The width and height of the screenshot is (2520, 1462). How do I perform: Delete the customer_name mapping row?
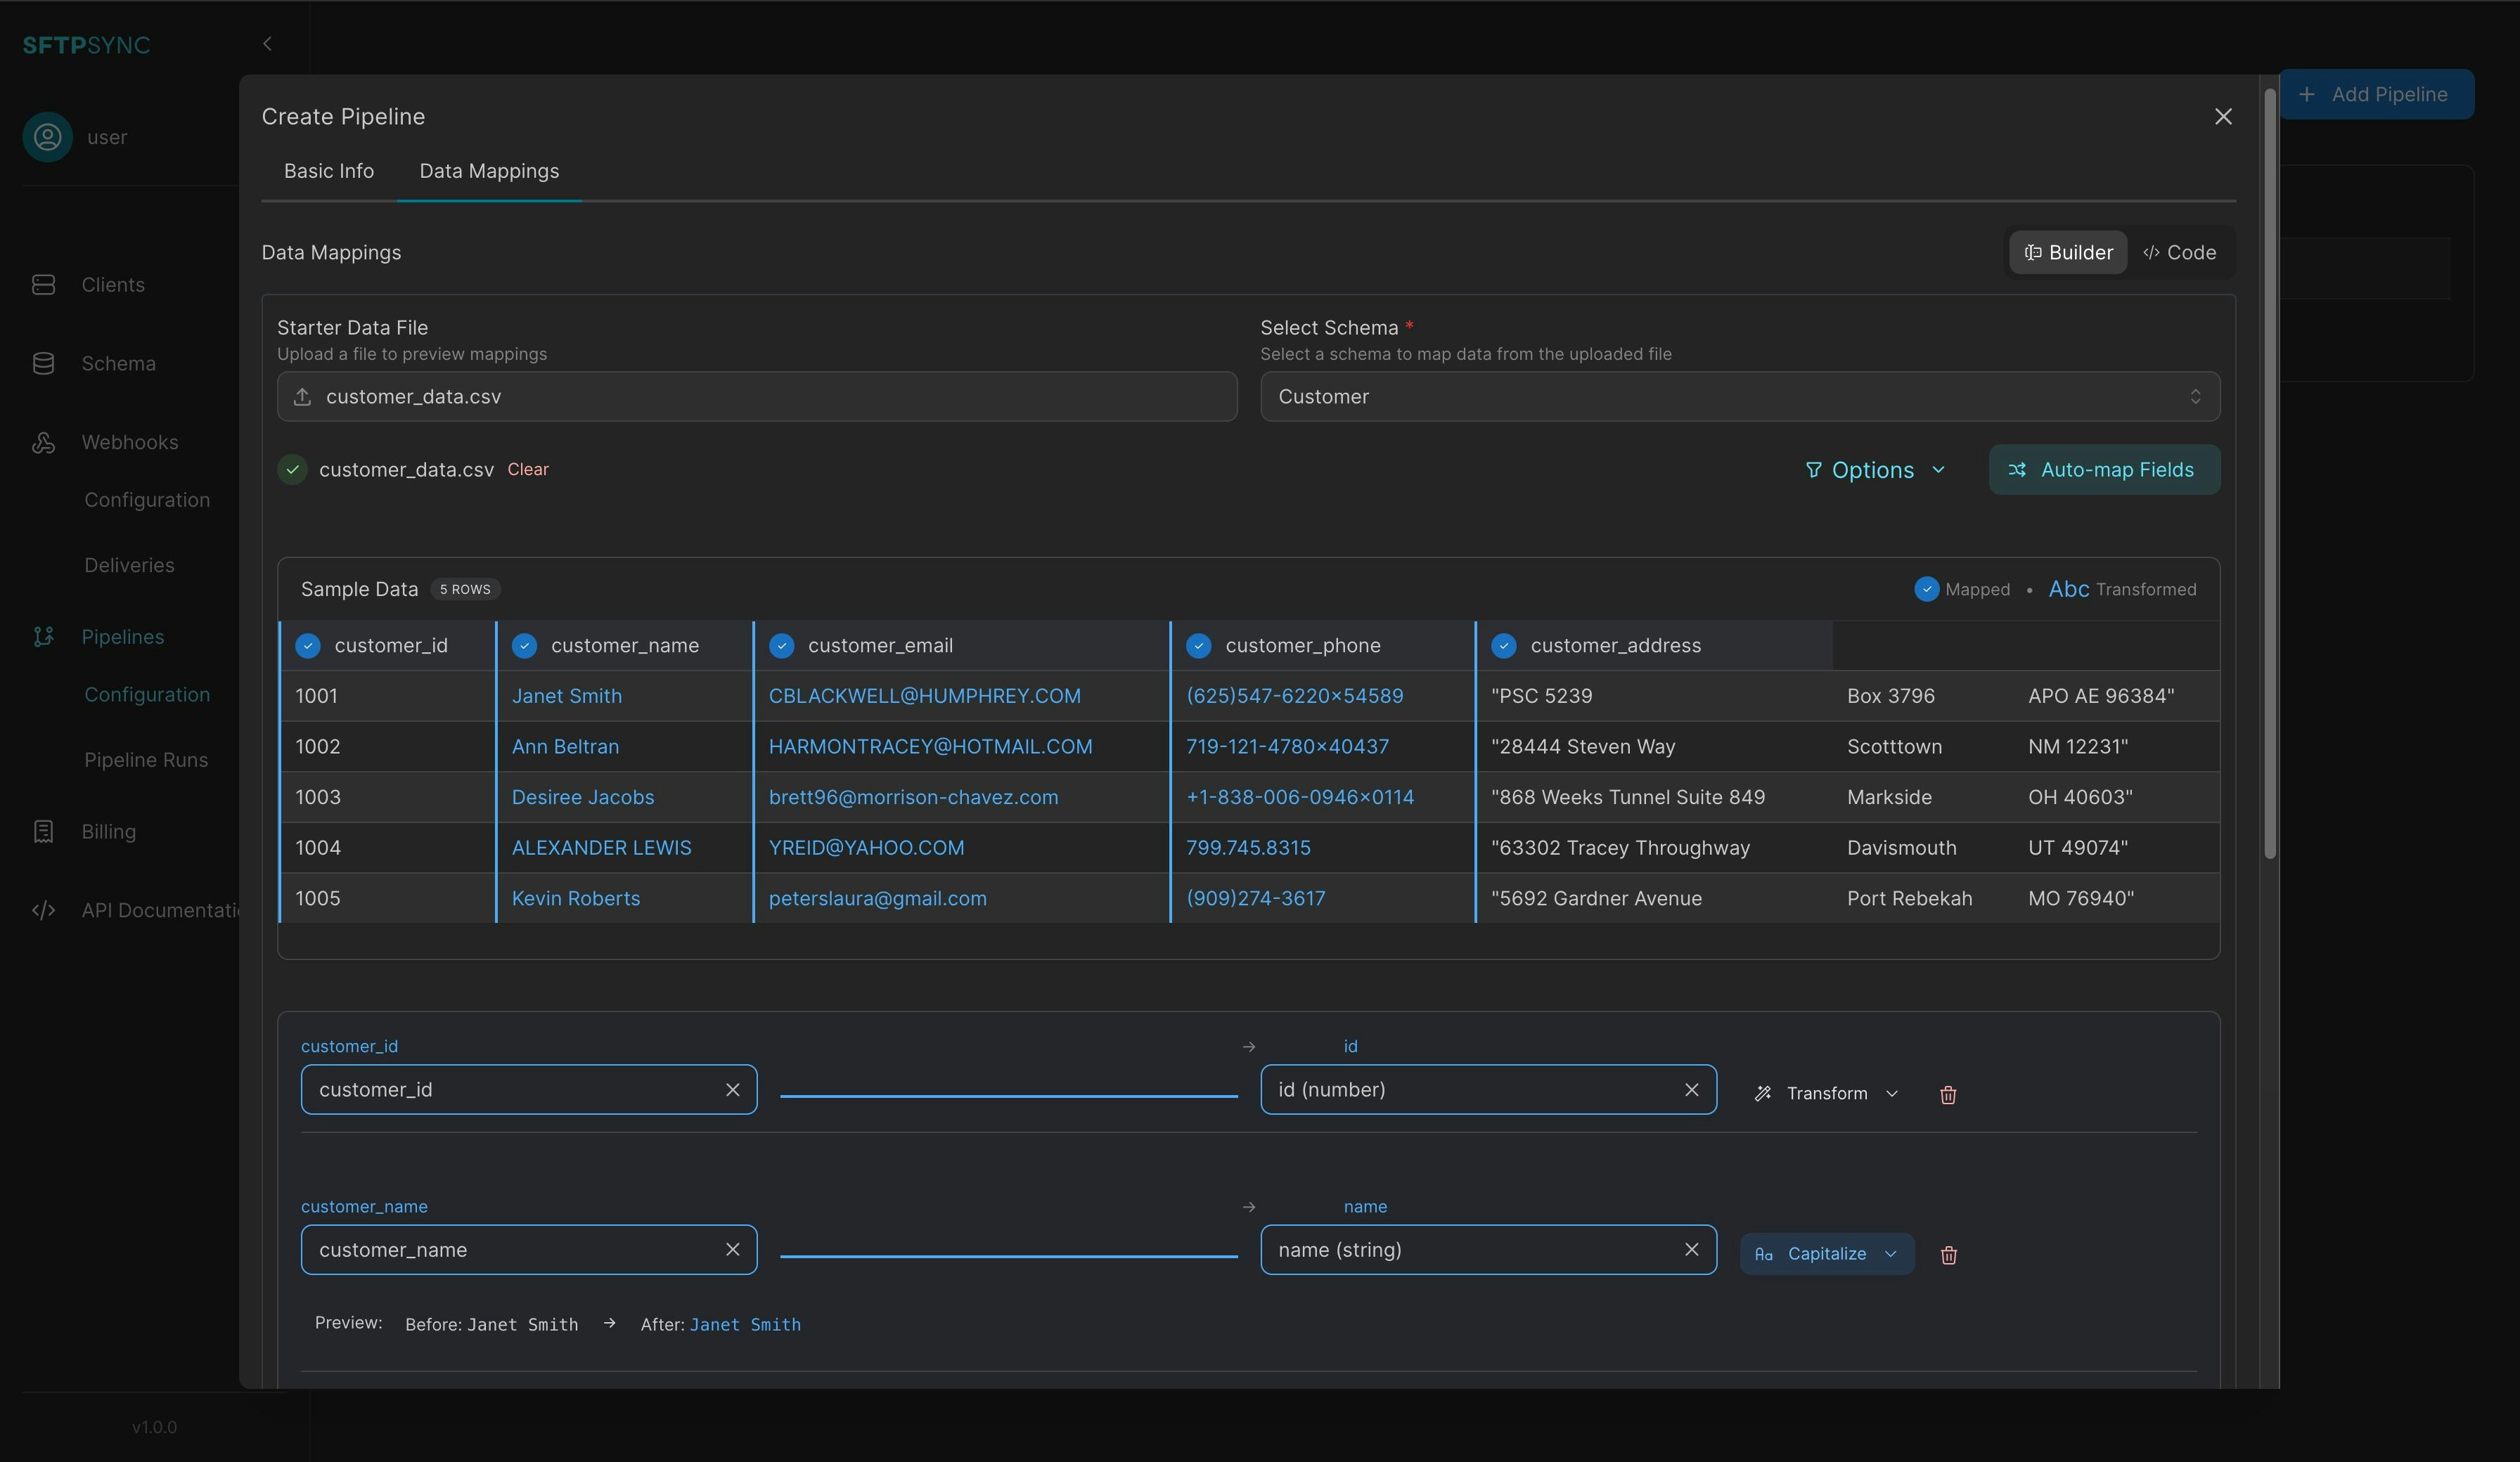click(1948, 1255)
